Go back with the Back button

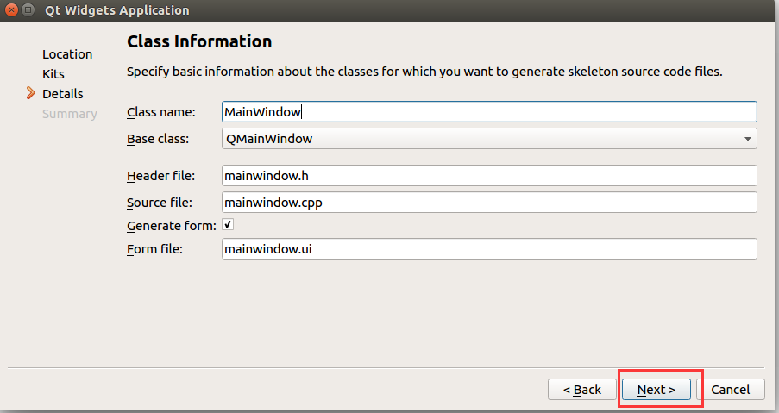tap(582, 390)
